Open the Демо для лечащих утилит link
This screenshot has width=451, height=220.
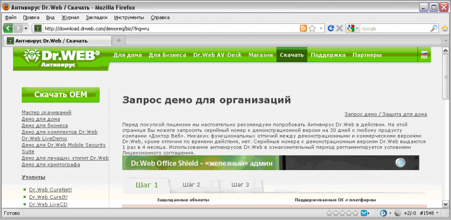65,158
